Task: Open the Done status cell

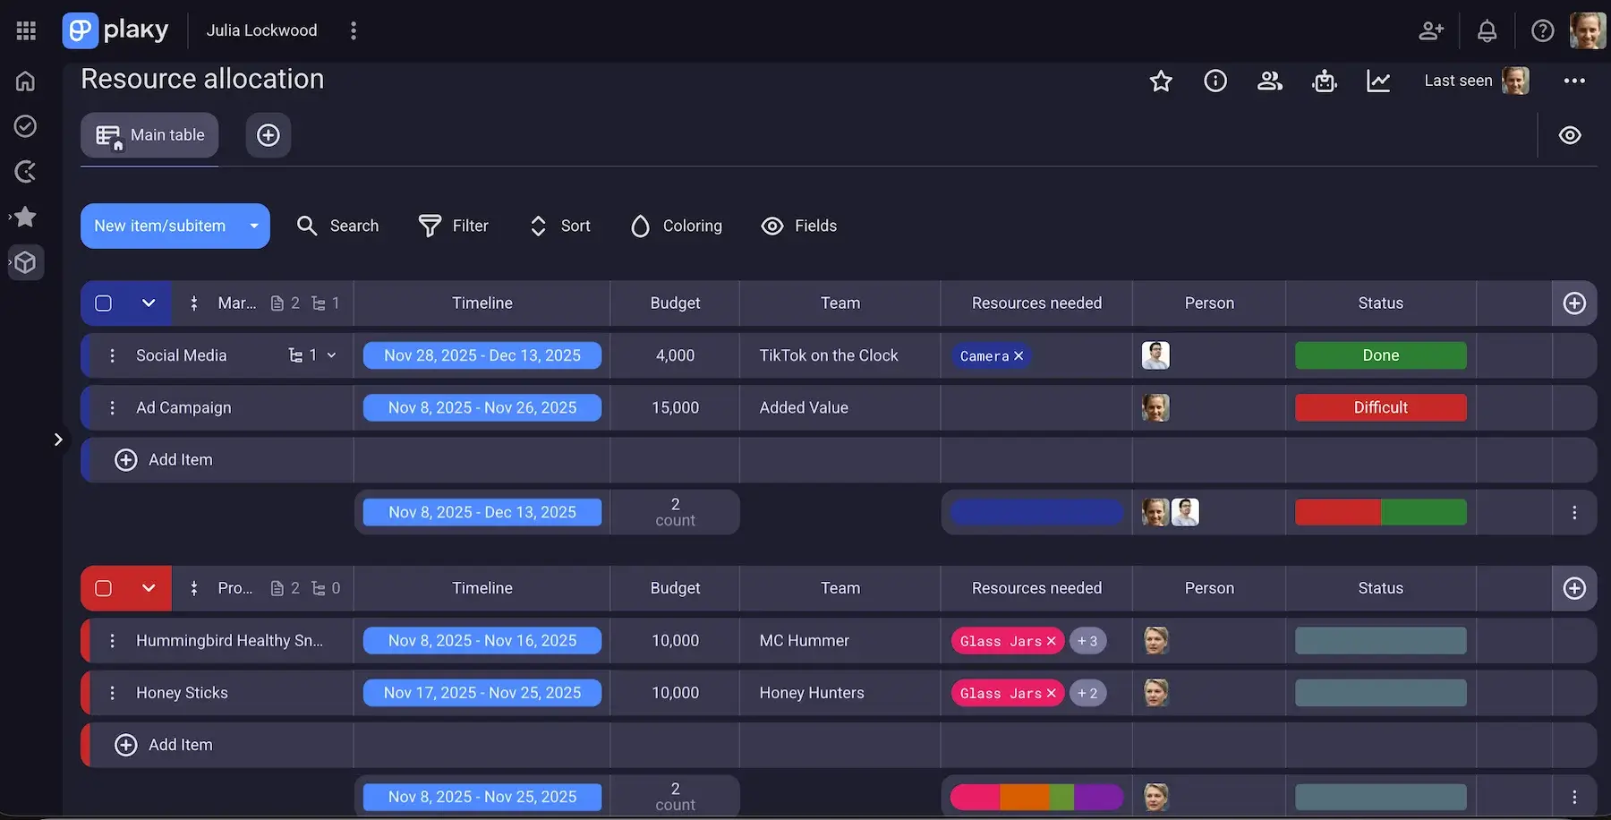Action: coord(1380,355)
